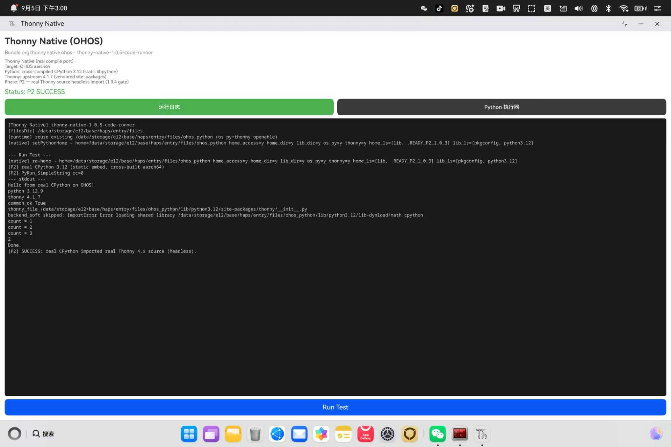671x447 pixels.
Task: Click the "Hello from real CPython on OHOS!" line
Action: click(x=51, y=185)
